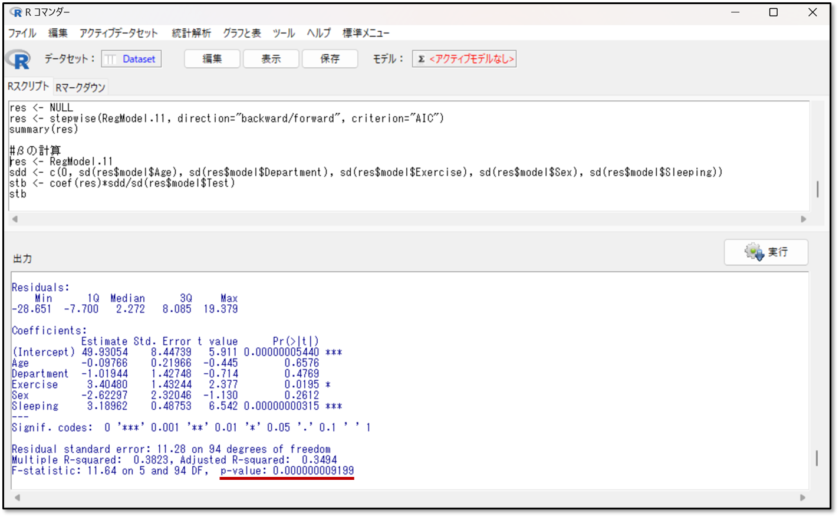Click the 編集 dataset button
This screenshot has height=517, width=839.
[212, 59]
